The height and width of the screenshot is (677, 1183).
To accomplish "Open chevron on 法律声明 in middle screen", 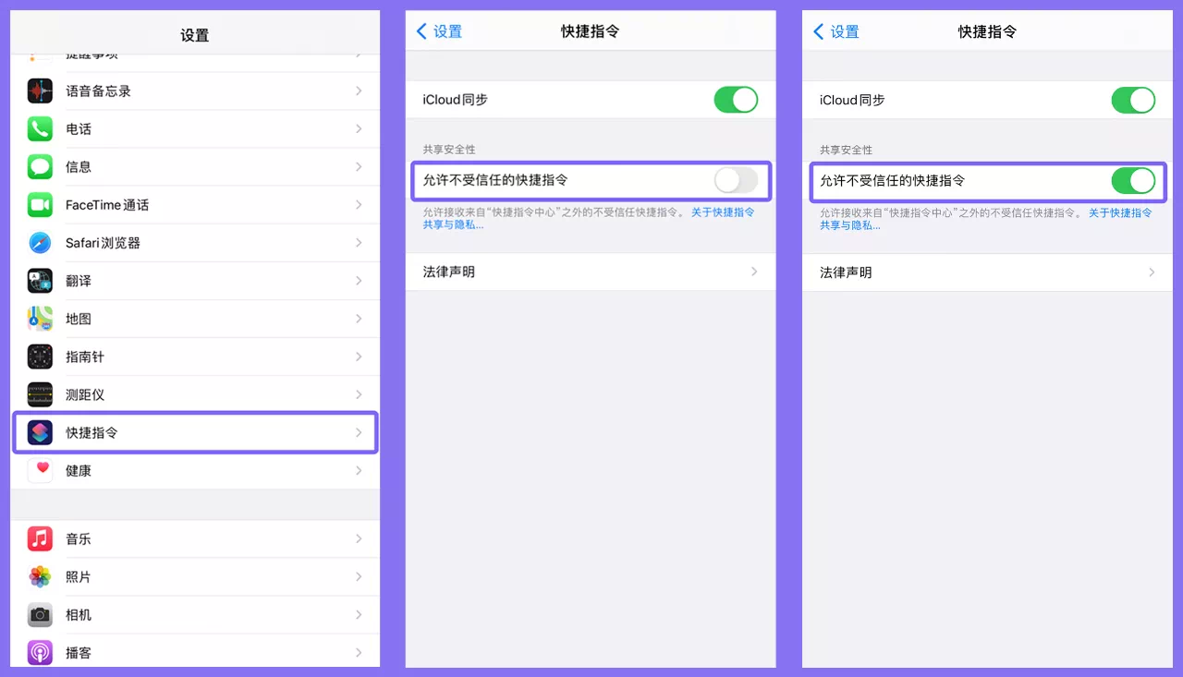I will click(754, 272).
